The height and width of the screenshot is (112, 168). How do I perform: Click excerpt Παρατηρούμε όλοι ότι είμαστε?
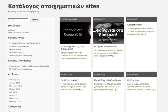coord(108,87)
